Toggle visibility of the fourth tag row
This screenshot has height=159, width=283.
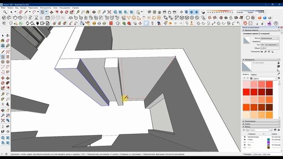point(245,145)
